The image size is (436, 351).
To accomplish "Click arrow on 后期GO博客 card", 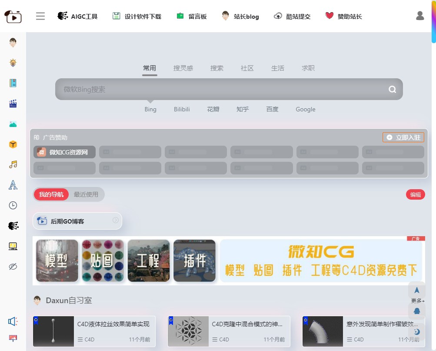I will (x=115, y=220).
